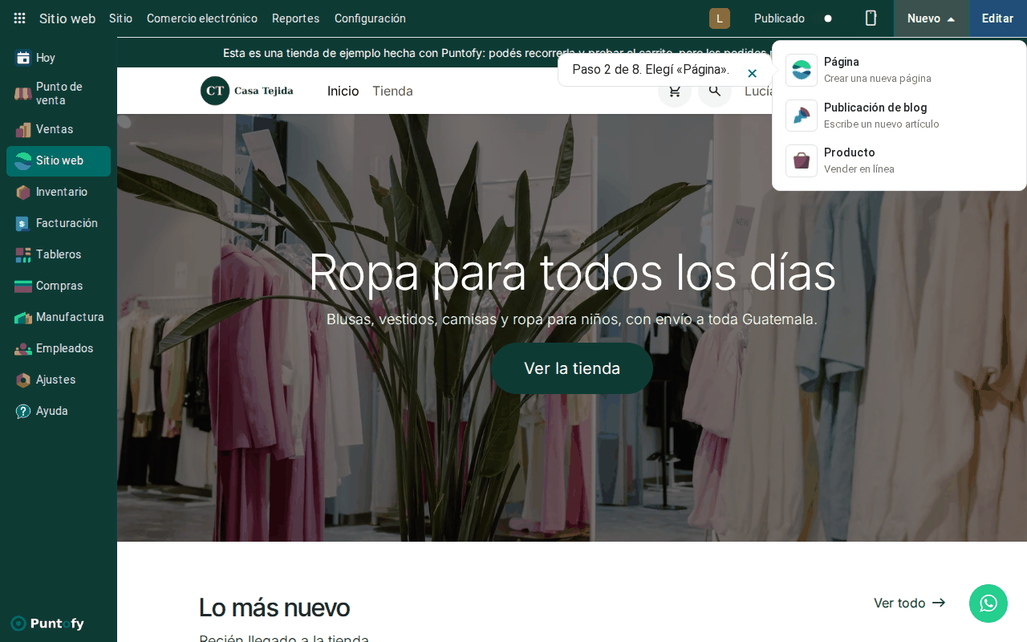The height and width of the screenshot is (642, 1027).
Task: Click the Empleados people icon
Action: (23, 348)
